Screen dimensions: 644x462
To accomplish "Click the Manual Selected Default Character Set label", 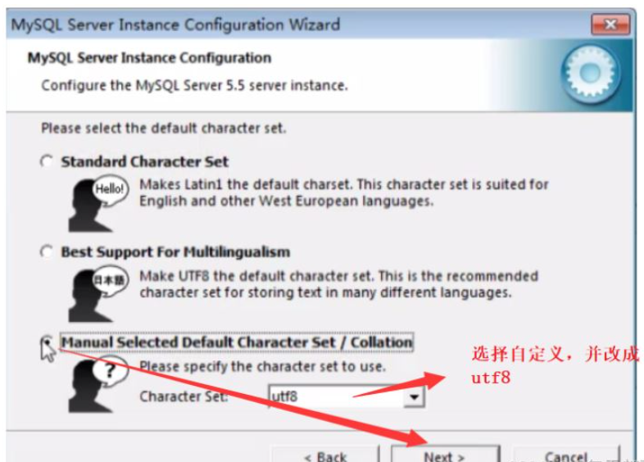I will (237, 342).
